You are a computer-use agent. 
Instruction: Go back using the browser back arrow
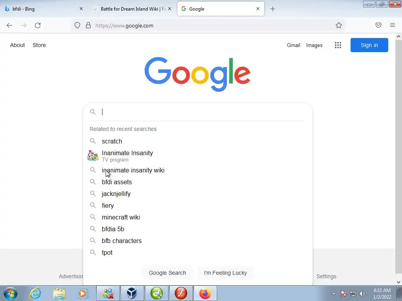coord(9,25)
